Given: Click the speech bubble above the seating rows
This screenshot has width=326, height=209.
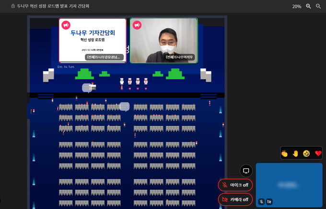Looking at the screenshot, I should (x=124, y=106).
